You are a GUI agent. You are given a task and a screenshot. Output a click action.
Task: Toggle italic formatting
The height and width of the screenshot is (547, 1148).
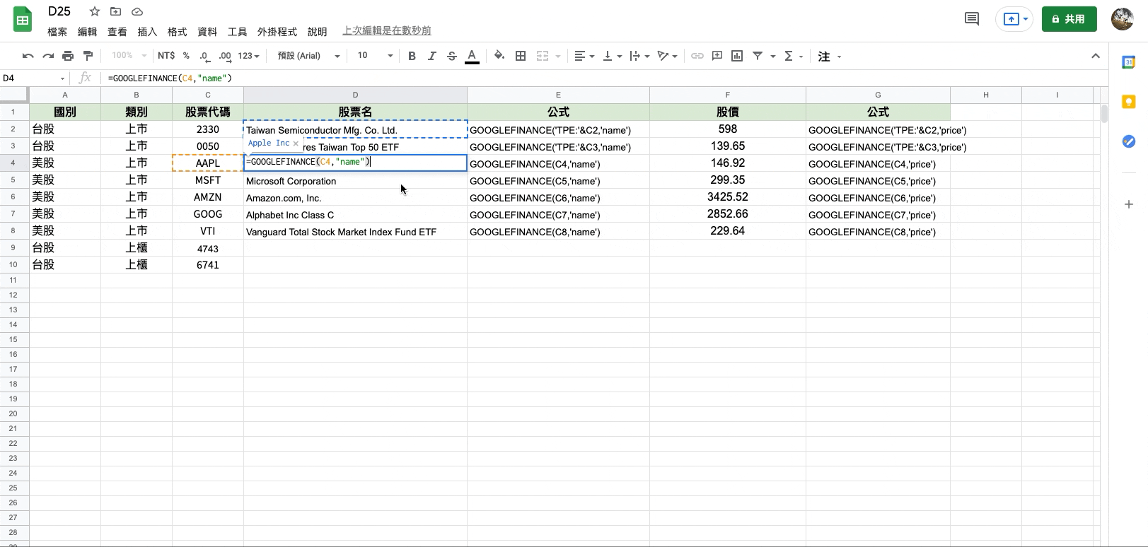[x=431, y=56]
